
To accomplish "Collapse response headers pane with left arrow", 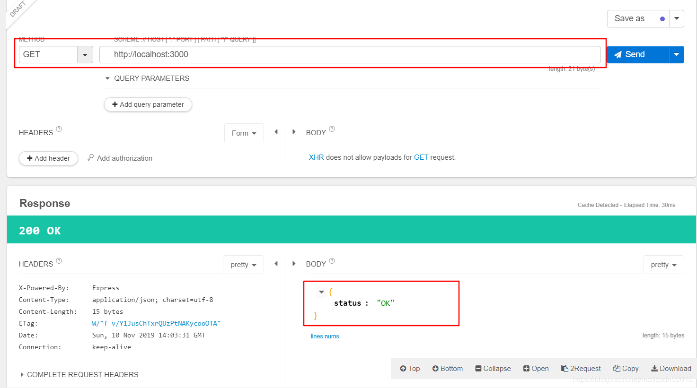I will click(x=276, y=264).
